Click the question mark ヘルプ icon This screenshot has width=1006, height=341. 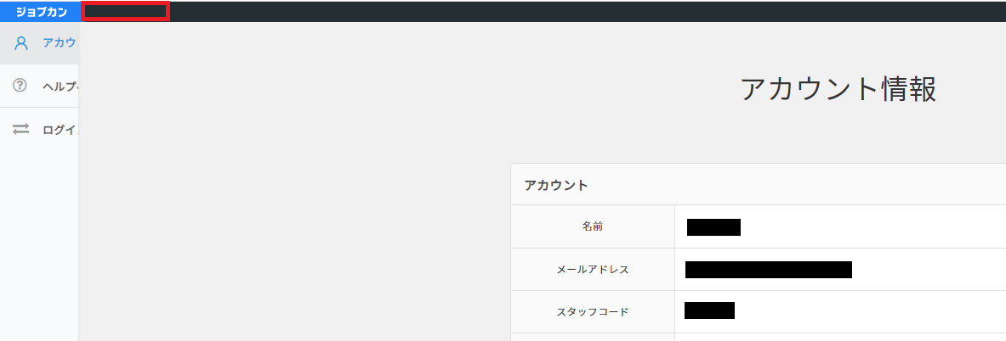pyautogui.click(x=20, y=86)
